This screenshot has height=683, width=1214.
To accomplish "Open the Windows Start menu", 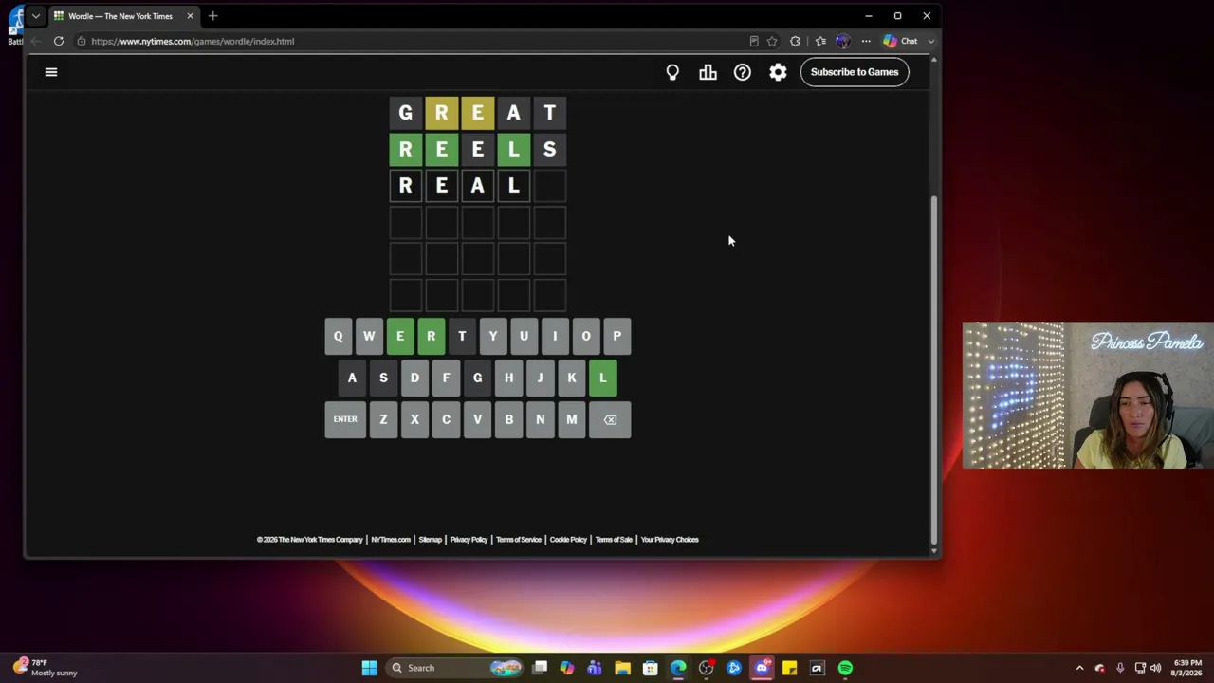I will point(369,668).
